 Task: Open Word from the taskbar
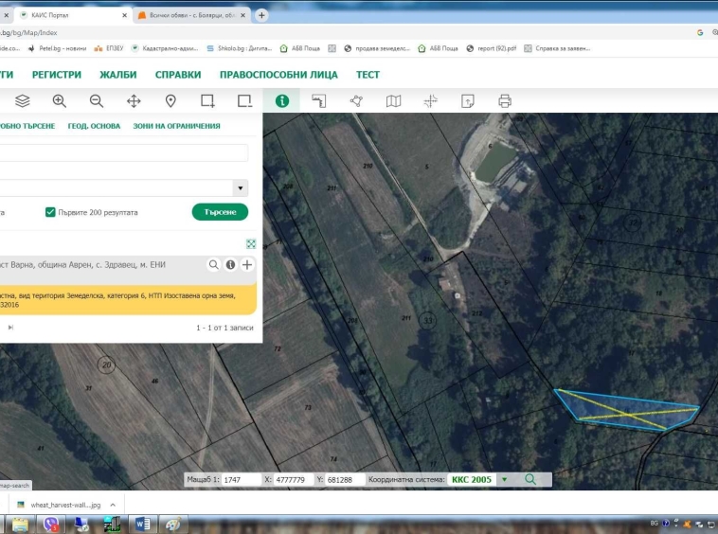pyautogui.click(x=142, y=524)
